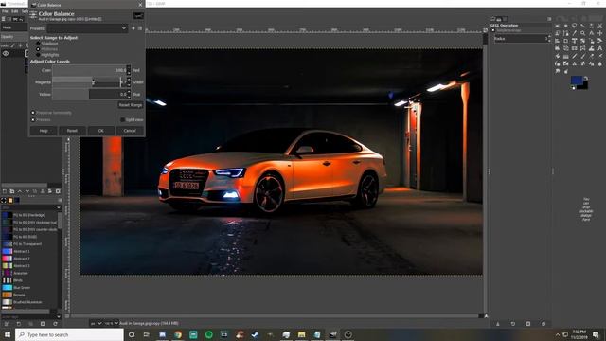The height and width of the screenshot is (341, 606).
Task: Open the zoom percentage dropdown in status bar
Action: click(x=111, y=323)
